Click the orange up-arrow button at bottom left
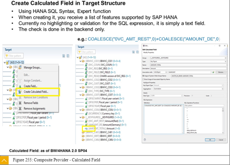The width and height of the screenshot is (230, 165). [4, 160]
